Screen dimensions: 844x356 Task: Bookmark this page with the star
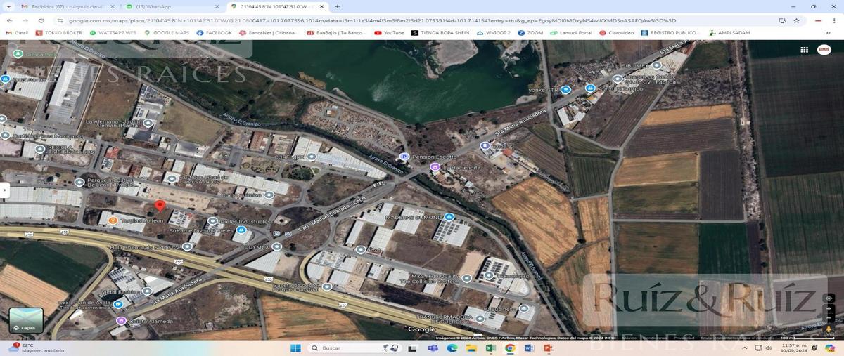coord(797,21)
